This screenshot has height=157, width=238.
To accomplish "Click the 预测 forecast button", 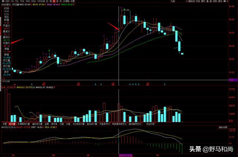I will point(215,1).
